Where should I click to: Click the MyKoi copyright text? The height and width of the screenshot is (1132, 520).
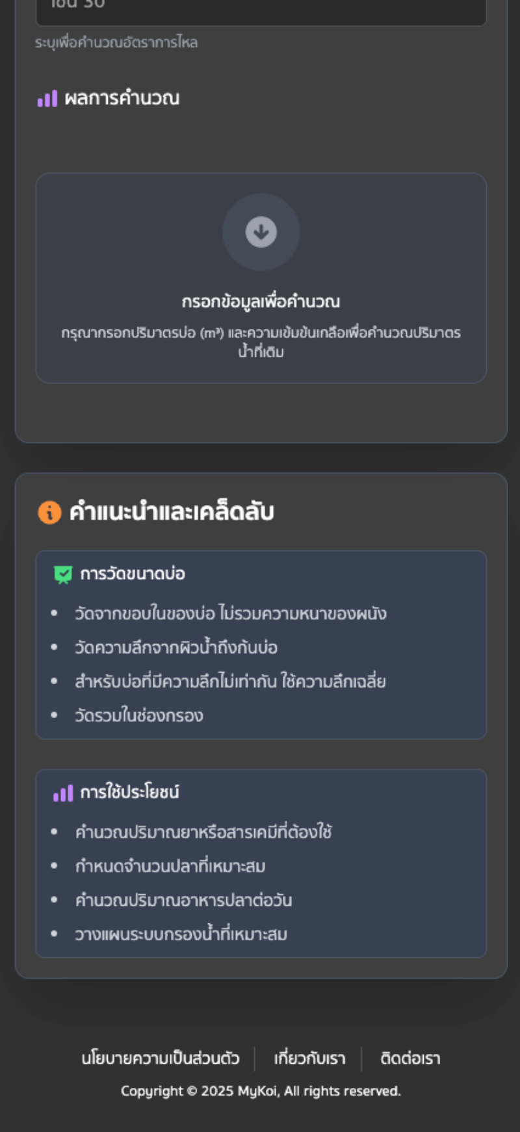(261, 1091)
